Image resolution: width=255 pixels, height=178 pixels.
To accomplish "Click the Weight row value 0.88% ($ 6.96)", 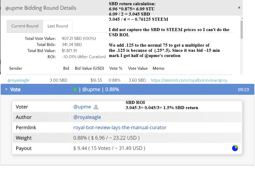I will 106,138.
